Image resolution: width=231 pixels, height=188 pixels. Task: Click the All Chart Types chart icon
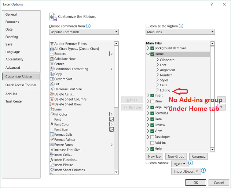[52, 49]
